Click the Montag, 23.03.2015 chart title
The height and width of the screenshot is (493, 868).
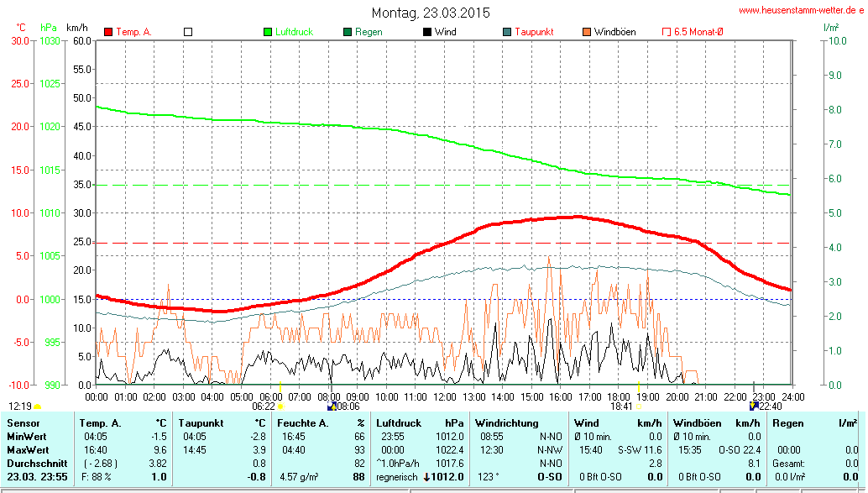coord(431,13)
